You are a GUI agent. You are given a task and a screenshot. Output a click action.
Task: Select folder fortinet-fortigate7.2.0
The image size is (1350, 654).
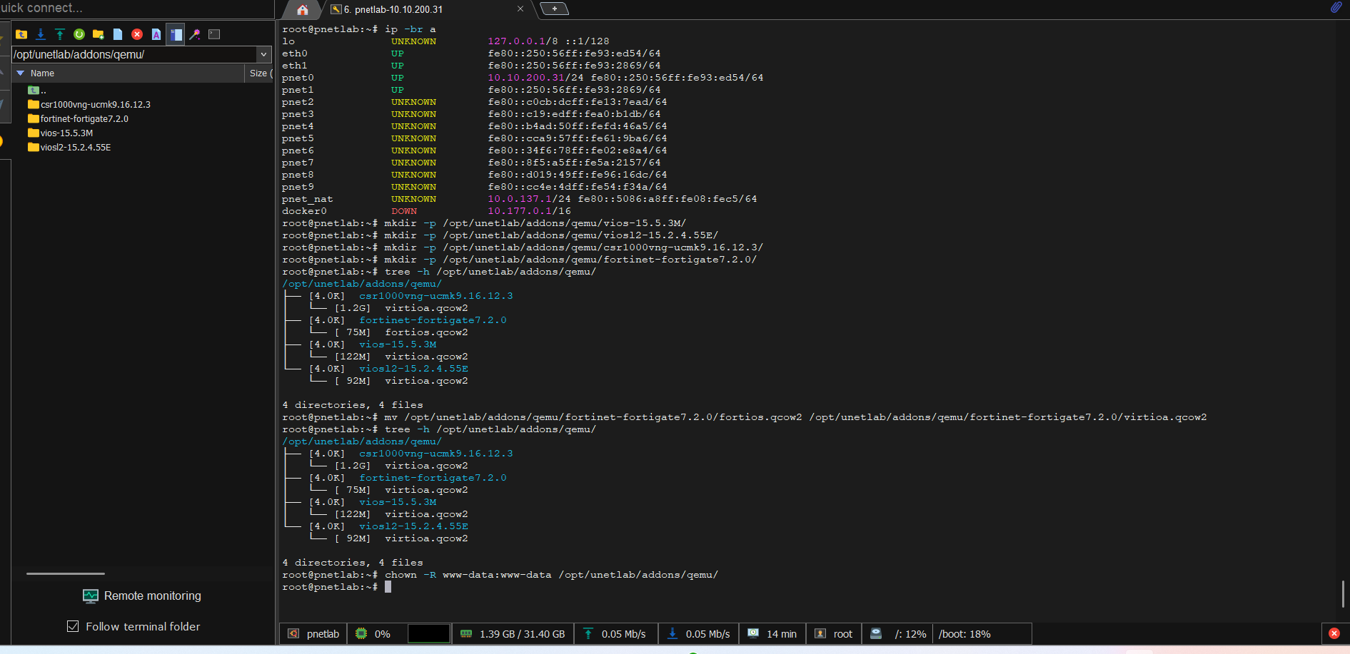coord(78,119)
